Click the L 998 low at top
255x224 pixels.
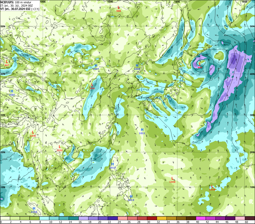coord(119,9)
